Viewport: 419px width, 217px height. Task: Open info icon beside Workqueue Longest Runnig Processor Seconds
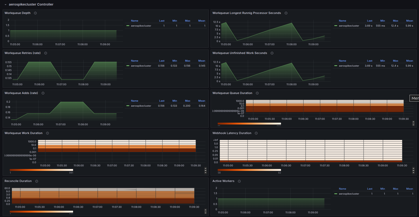(286, 13)
